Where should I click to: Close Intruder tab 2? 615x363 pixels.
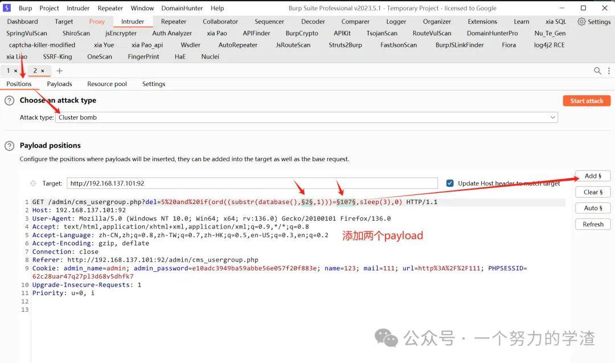pyautogui.click(x=42, y=71)
